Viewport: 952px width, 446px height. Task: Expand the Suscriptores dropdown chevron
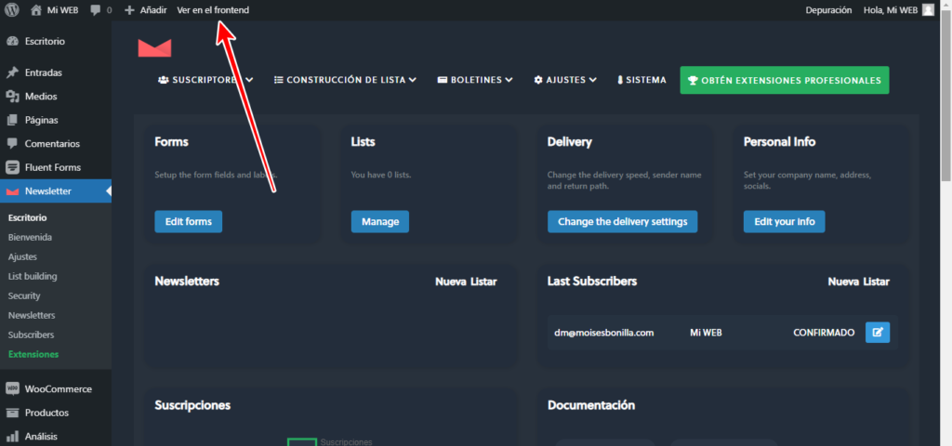(x=249, y=80)
